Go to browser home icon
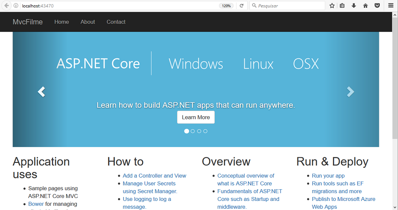The width and height of the screenshot is (398, 210). coord(366,6)
